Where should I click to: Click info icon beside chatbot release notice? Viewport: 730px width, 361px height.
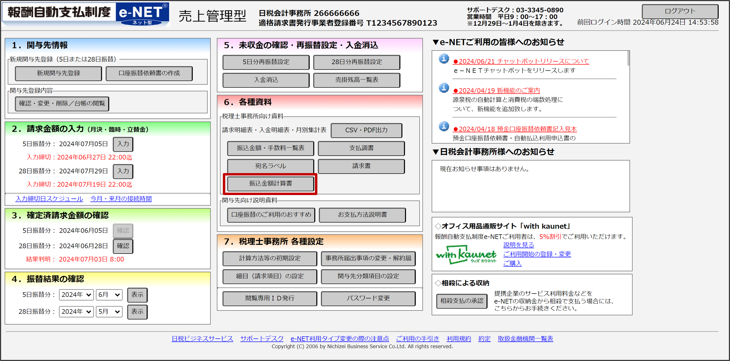click(444, 59)
